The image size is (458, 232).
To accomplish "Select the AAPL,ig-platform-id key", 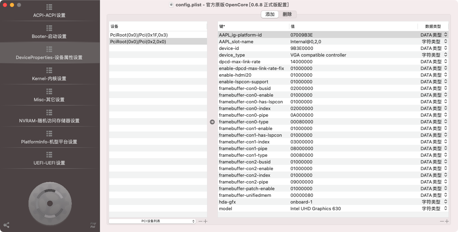I will pos(240,35).
